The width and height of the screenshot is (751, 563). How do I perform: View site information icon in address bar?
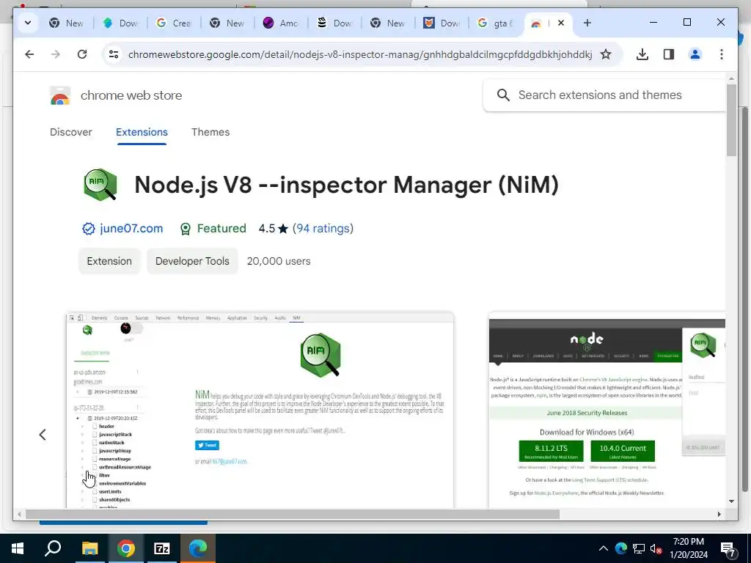point(114,54)
